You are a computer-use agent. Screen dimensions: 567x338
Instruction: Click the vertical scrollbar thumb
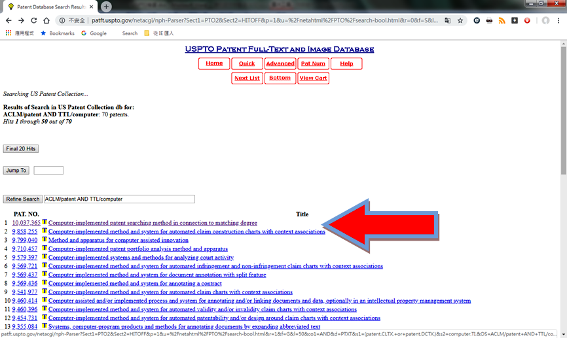click(x=563, y=110)
